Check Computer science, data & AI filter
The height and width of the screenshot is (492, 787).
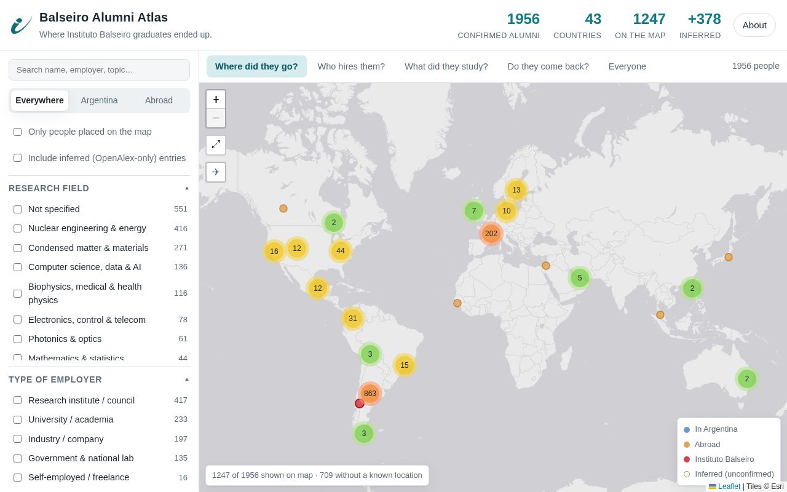(17, 267)
